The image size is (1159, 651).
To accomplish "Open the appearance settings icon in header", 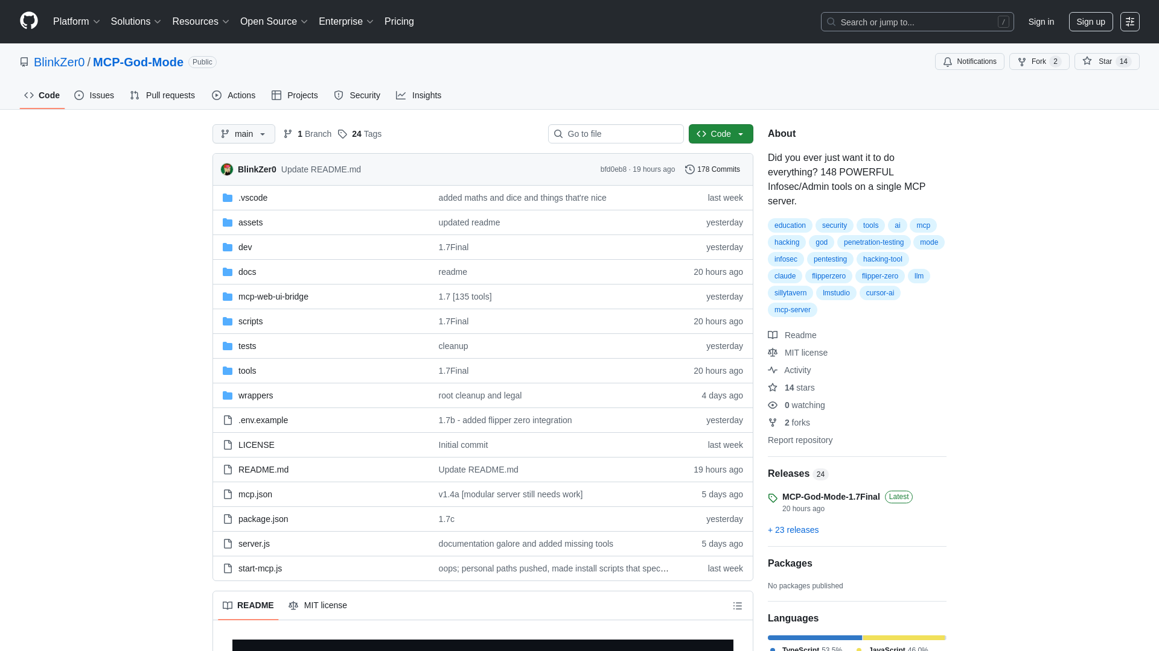I will 1130,22.
